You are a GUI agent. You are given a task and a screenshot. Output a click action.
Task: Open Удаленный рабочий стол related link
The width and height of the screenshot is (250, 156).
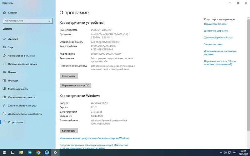(x=218, y=37)
